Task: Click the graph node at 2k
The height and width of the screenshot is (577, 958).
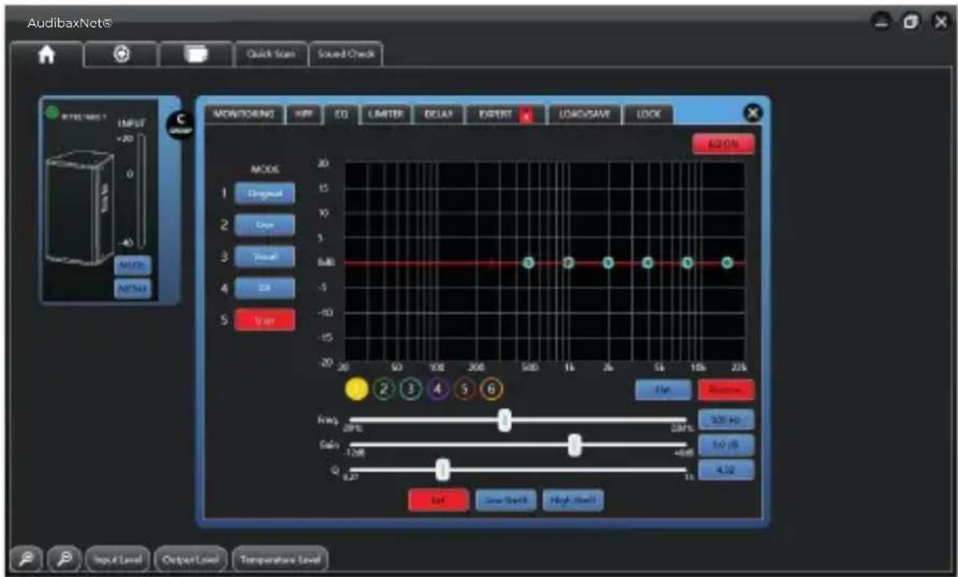Action: point(609,263)
